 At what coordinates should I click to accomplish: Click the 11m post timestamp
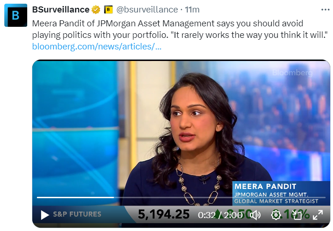(192, 10)
